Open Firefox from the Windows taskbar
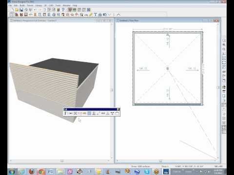The width and height of the screenshot is (234, 175). (32, 172)
